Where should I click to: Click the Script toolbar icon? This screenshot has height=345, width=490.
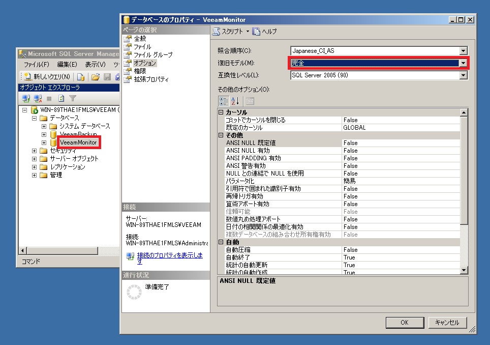(x=216, y=31)
